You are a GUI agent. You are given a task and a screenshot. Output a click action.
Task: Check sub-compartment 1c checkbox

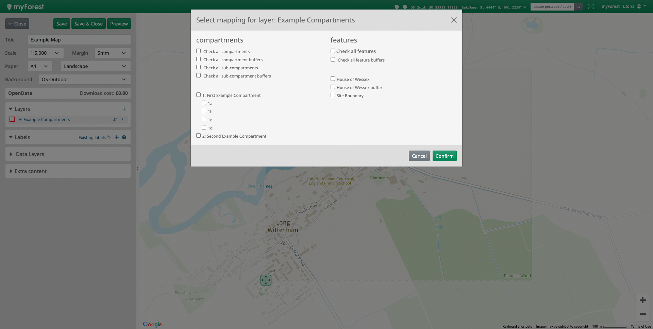click(x=204, y=119)
